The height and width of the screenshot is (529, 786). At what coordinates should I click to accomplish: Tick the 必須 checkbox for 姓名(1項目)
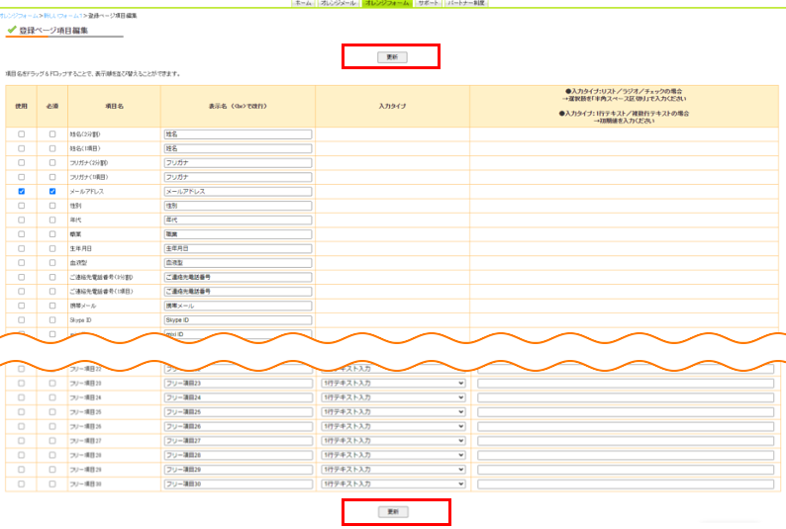pos(52,148)
